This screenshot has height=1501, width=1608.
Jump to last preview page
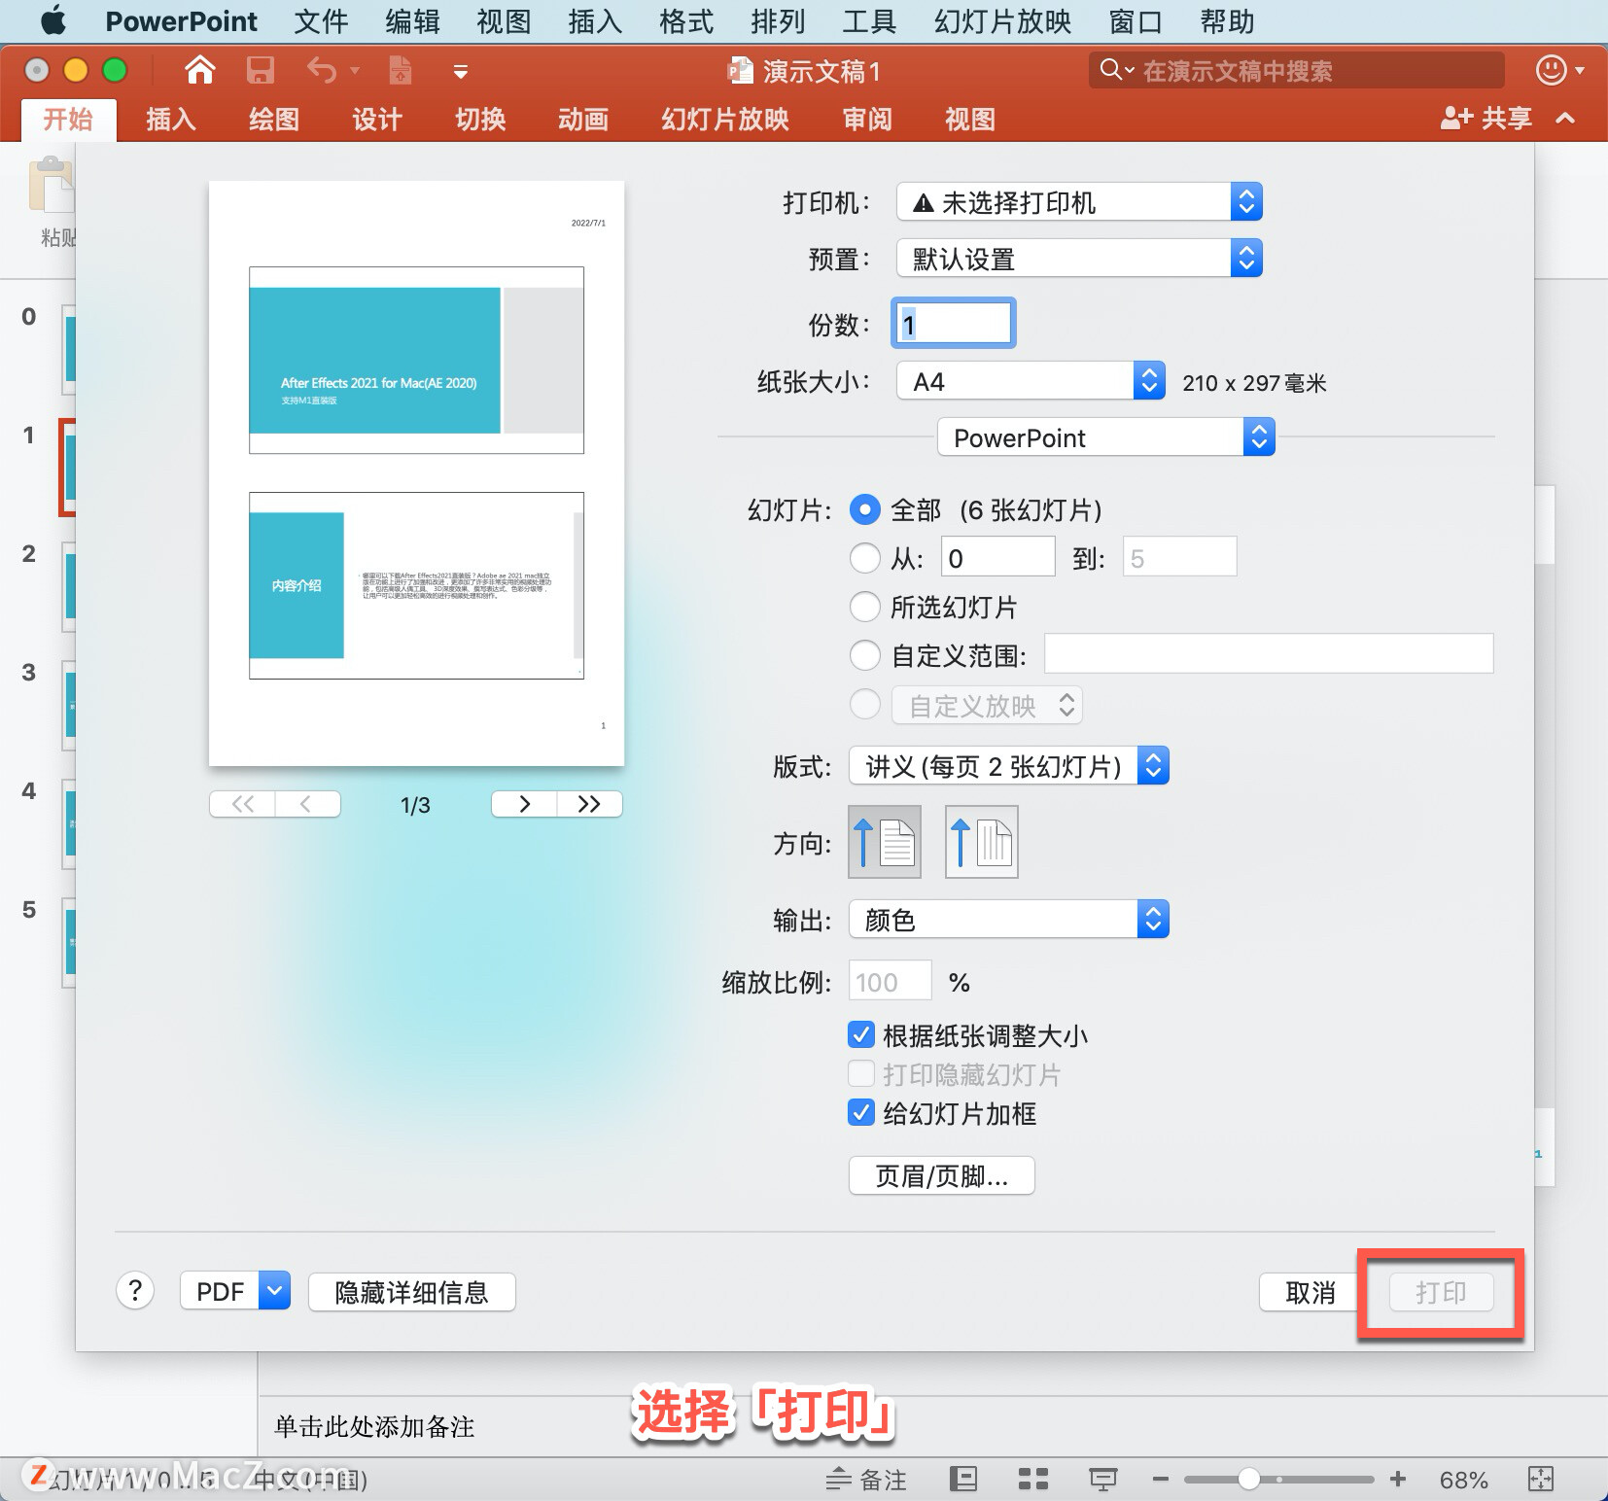(589, 804)
